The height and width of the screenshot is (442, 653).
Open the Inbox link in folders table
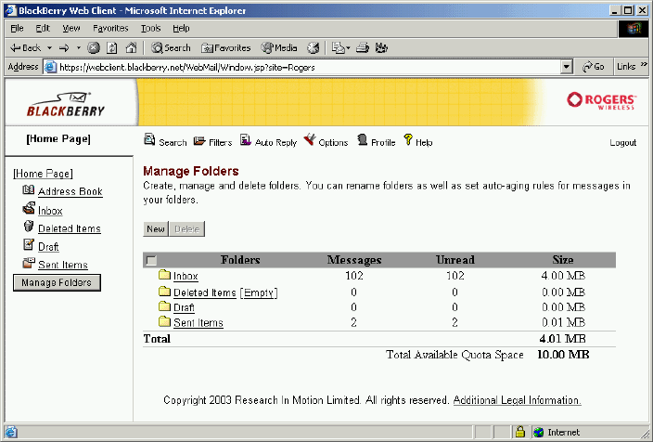coord(186,276)
